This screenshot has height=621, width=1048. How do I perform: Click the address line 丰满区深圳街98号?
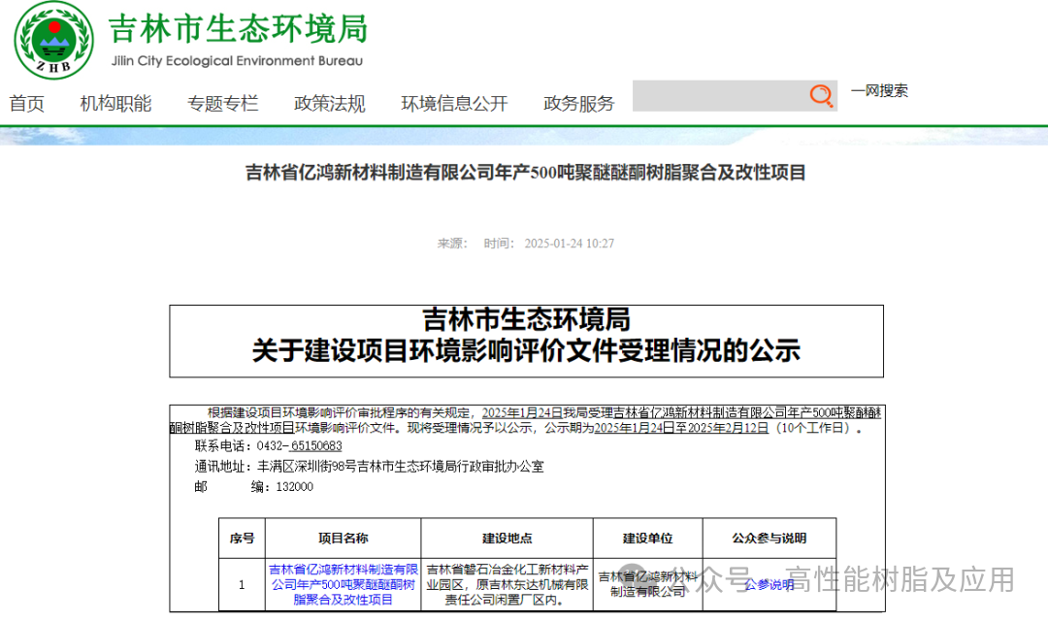point(400,467)
